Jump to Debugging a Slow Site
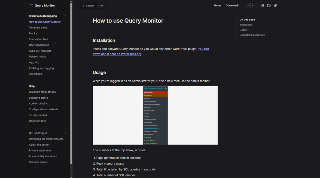 pos(252,35)
